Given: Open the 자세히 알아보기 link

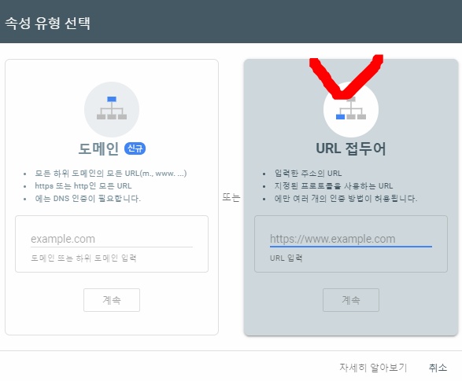Looking at the screenshot, I should coord(373,367).
